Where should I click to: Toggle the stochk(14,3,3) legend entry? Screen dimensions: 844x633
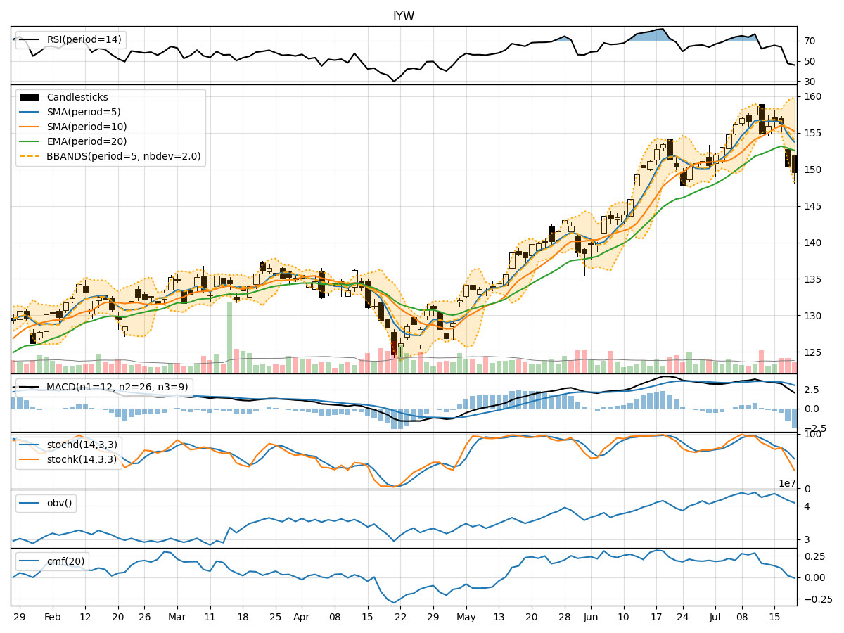[28, 458]
